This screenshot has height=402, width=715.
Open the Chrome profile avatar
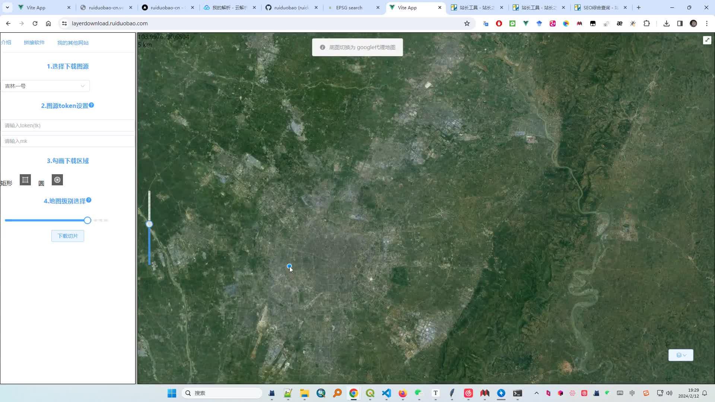coord(693,23)
